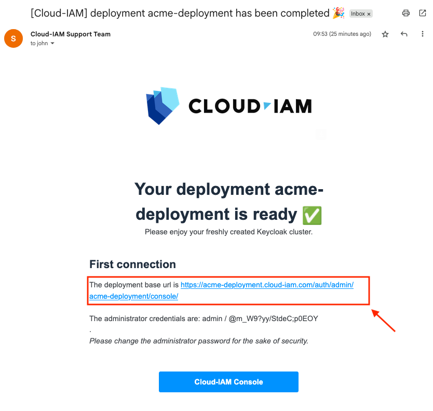Click the "Your deployment acme-deployment is ready" heading
This screenshot has width=433, height=411.
pos(228,202)
